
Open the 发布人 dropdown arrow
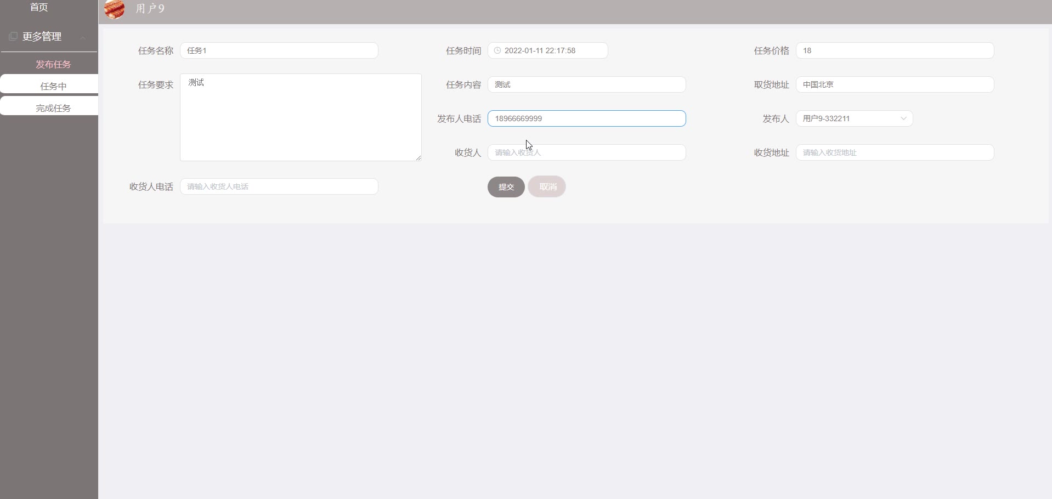(x=903, y=118)
